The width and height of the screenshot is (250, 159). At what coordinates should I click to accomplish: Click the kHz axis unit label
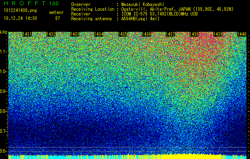pyautogui.click(x=4, y=32)
